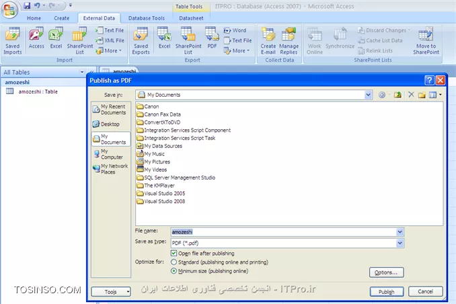The width and height of the screenshot is (456, 304).
Task: Open Export group More dropdown
Action: tap(237, 50)
